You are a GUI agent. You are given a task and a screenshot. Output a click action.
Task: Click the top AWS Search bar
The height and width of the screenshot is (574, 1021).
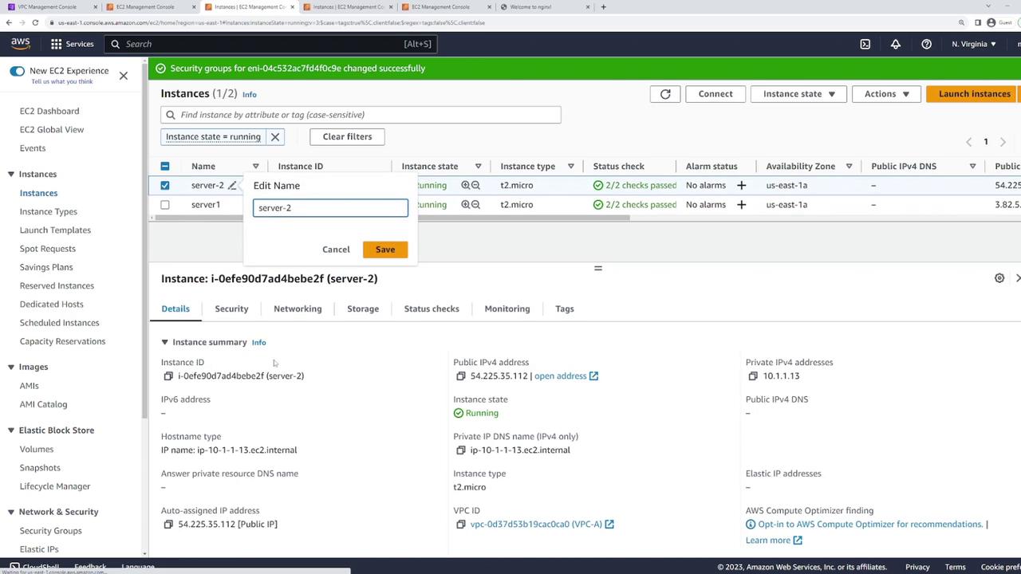click(x=271, y=44)
